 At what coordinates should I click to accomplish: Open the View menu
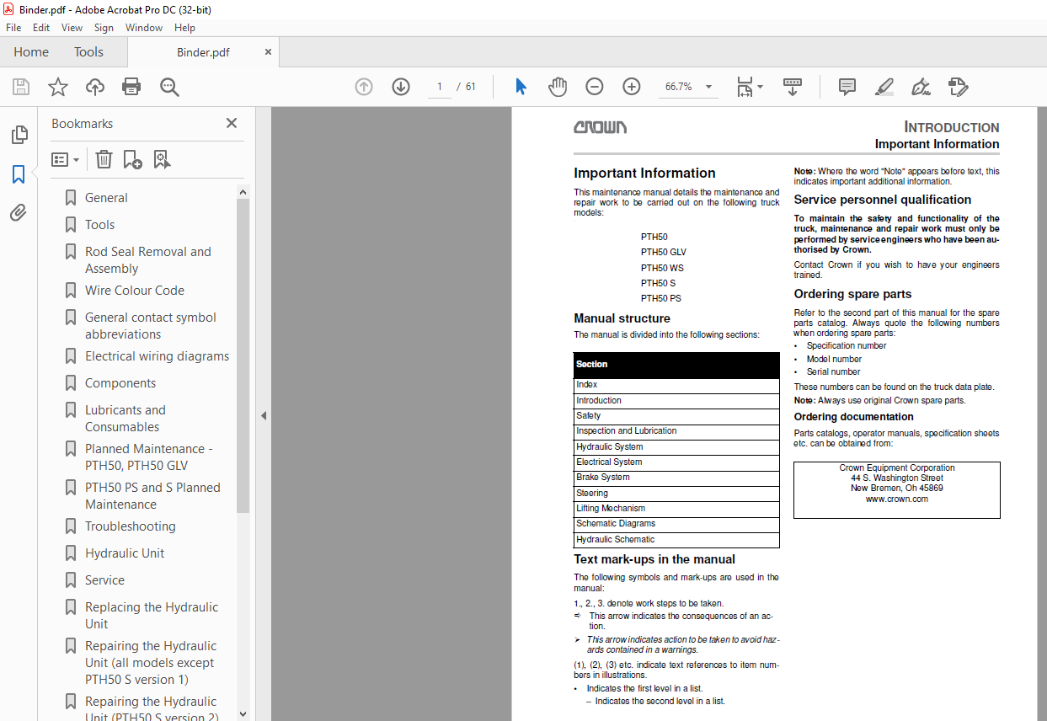pos(72,28)
